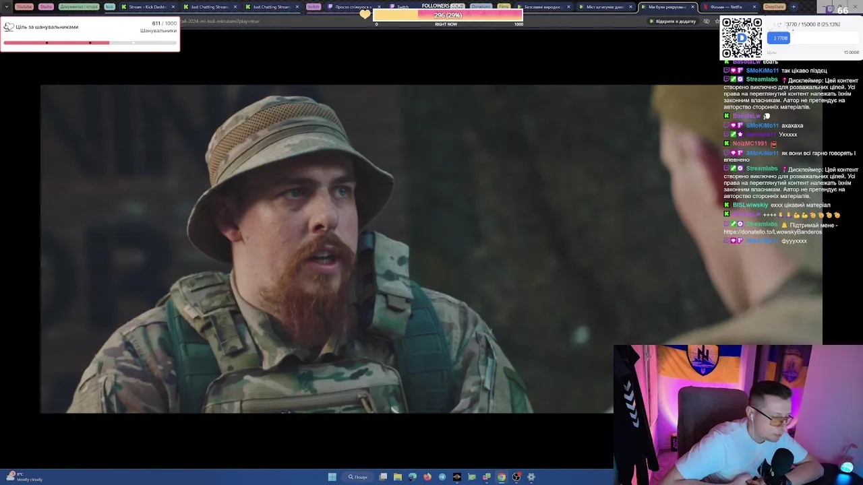Switch to the Міст шпигунів tab
863x485 pixels.
(x=605, y=7)
